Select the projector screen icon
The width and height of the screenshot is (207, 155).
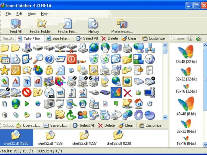pyautogui.click(x=60, y=104)
